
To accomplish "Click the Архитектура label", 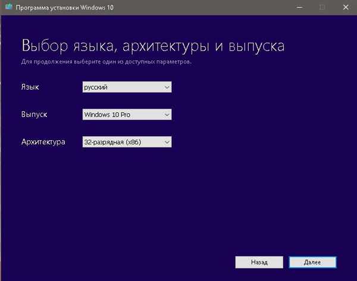I will click(x=43, y=142).
